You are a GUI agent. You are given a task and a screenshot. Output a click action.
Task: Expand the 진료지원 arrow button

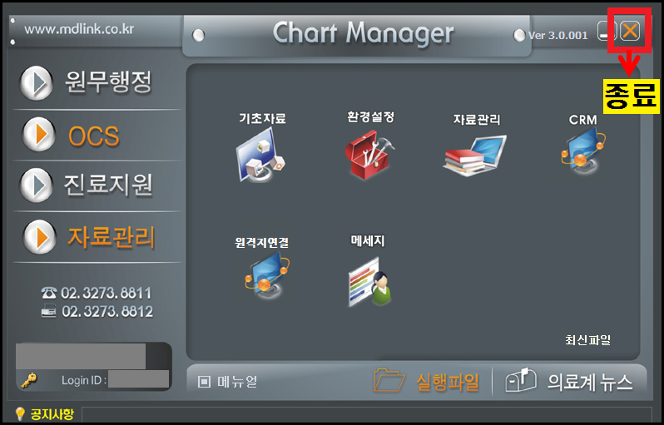[37, 185]
